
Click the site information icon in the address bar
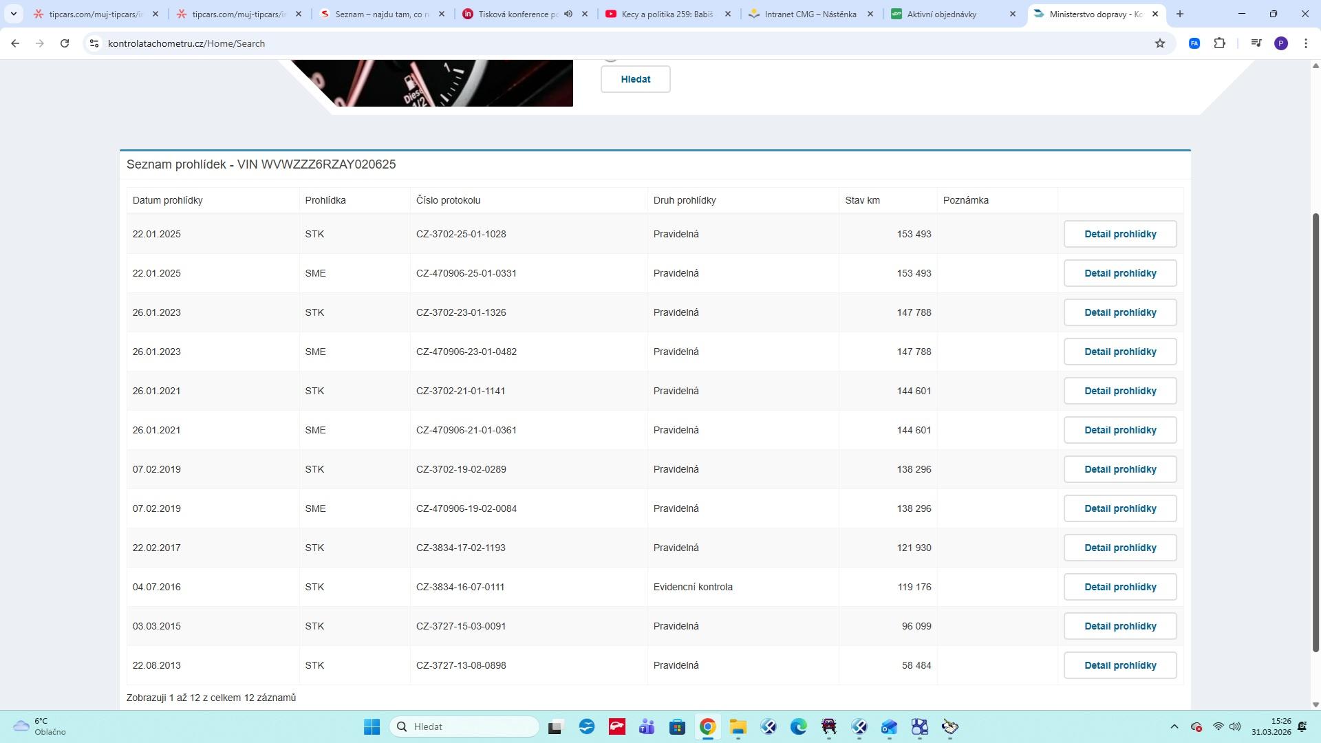(94, 43)
